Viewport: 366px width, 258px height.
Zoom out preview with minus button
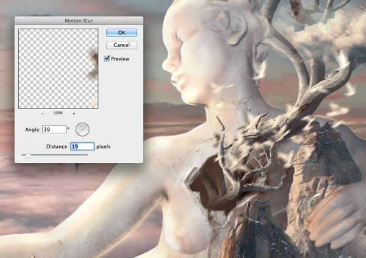43,113
